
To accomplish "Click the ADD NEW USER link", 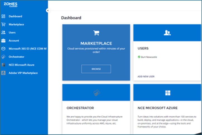I will pos(146,77).
